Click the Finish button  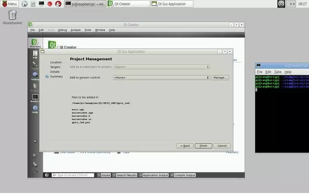pos(203,146)
